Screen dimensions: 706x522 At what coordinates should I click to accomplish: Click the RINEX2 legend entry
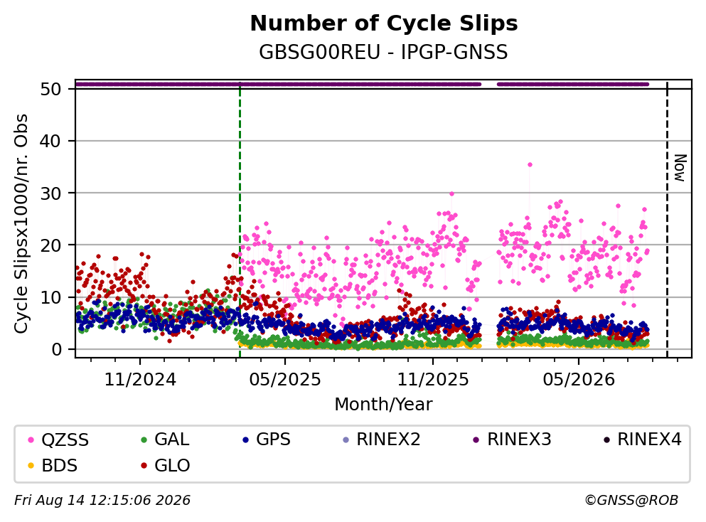381,439
